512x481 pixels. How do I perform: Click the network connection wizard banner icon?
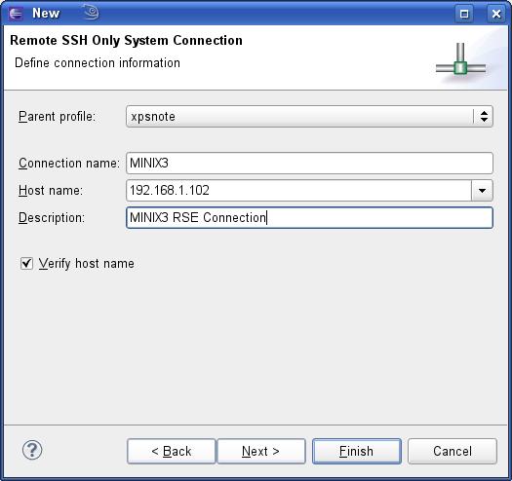[x=460, y=60]
